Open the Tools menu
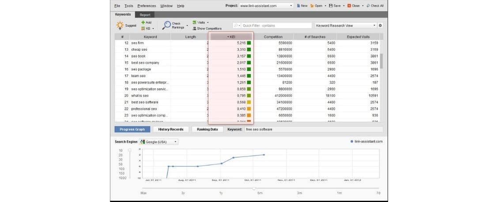The image size is (498, 202). pyautogui.click(x=128, y=6)
